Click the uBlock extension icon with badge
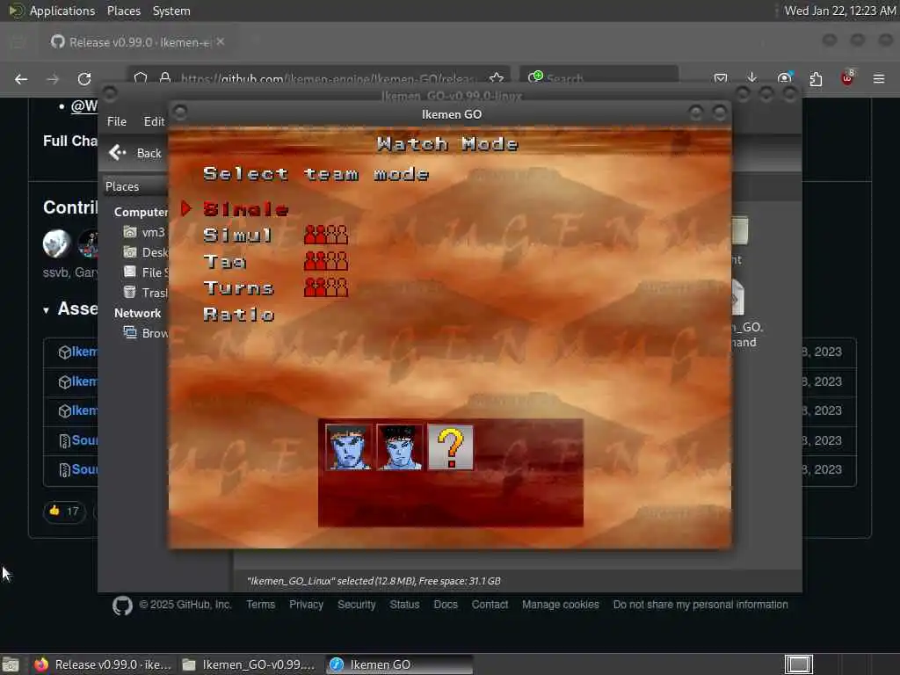Screen dimensions: 900x675 (847, 77)
